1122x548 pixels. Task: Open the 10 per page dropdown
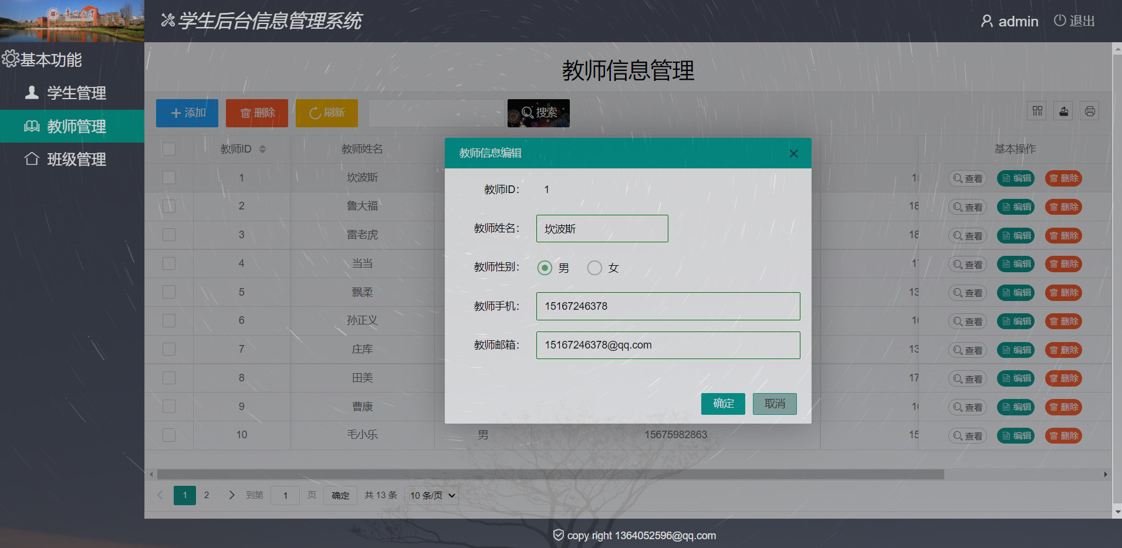tap(432, 495)
